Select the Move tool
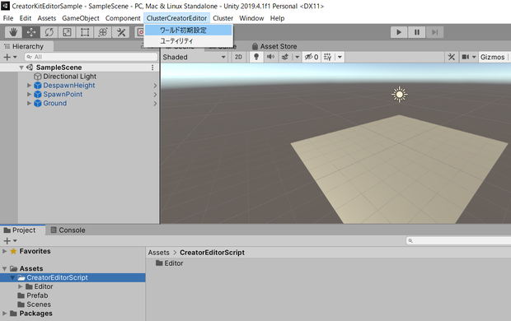 [31, 32]
